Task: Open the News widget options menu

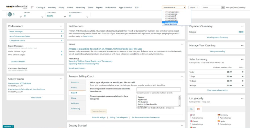Action: point(182,44)
